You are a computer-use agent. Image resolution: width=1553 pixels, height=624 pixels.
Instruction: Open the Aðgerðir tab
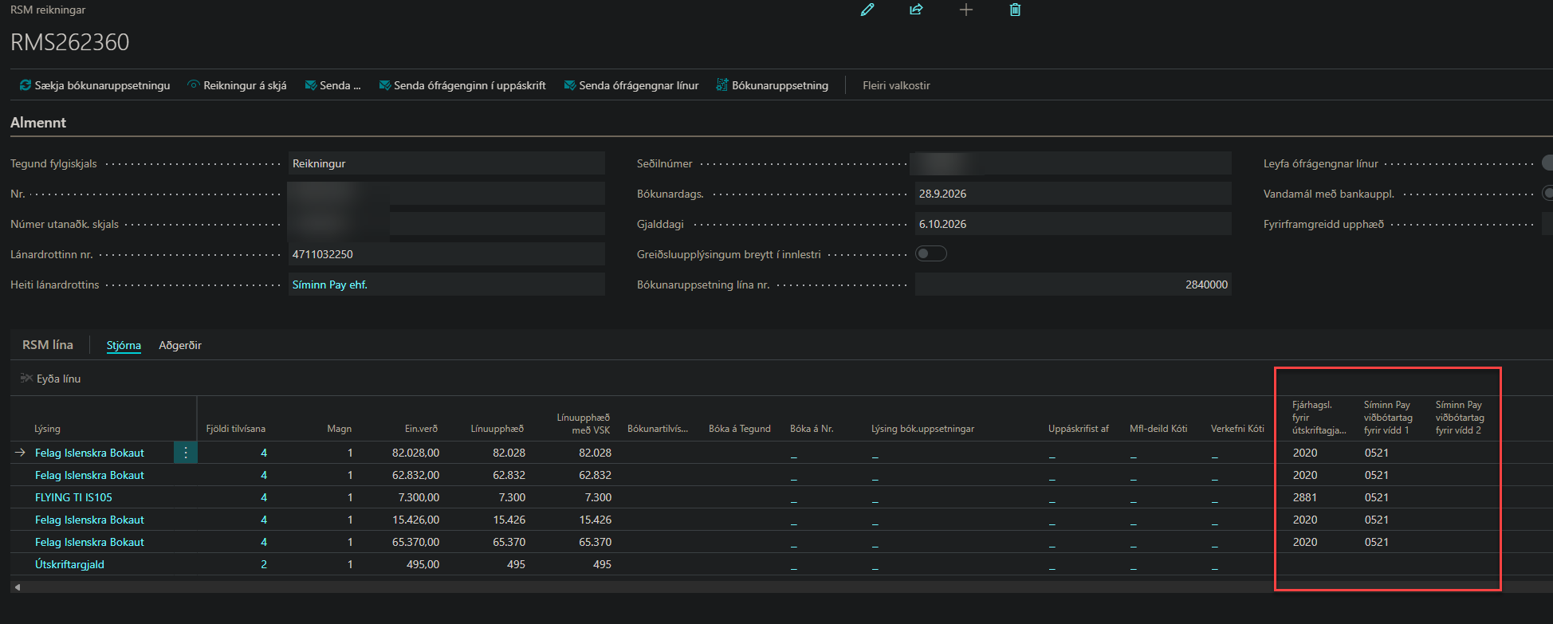180,345
